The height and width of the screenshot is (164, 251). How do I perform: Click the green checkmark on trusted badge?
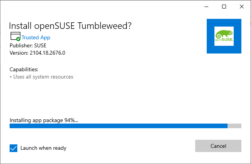tap(18, 39)
